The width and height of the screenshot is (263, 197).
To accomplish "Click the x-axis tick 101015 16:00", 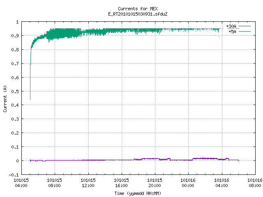I will coord(122,183).
